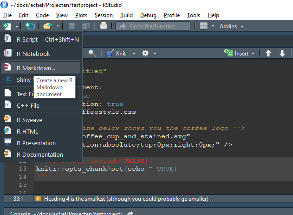
Task: Click the workspace panes grid icon
Action: [x=204, y=26]
